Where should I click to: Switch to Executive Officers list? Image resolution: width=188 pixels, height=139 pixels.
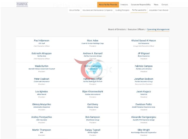[136, 29]
